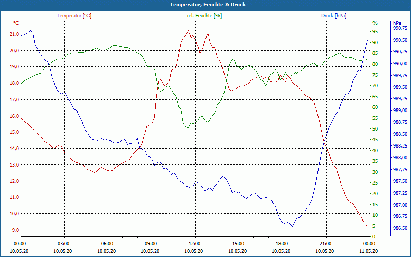
Task: Click temperature axis tick "15,0"
Action: pos(15,132)
